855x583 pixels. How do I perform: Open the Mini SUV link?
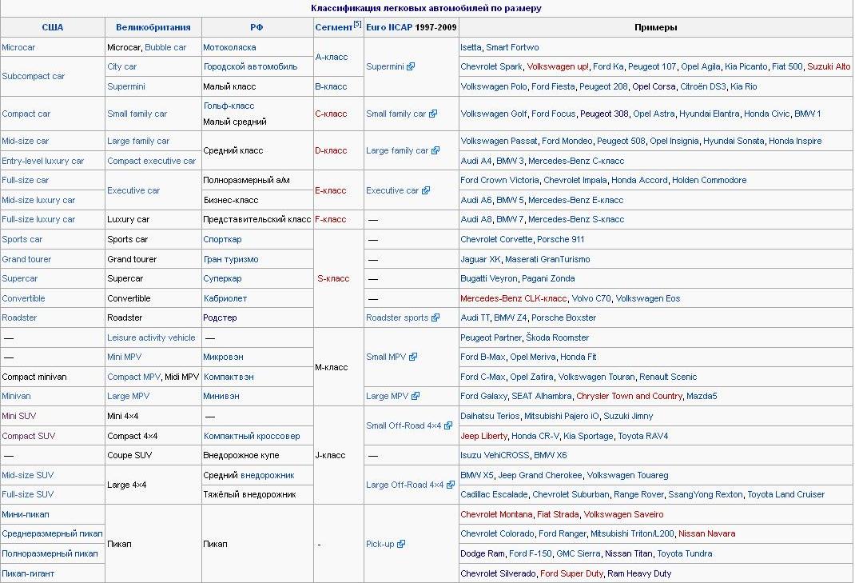(x=19, y=417)
